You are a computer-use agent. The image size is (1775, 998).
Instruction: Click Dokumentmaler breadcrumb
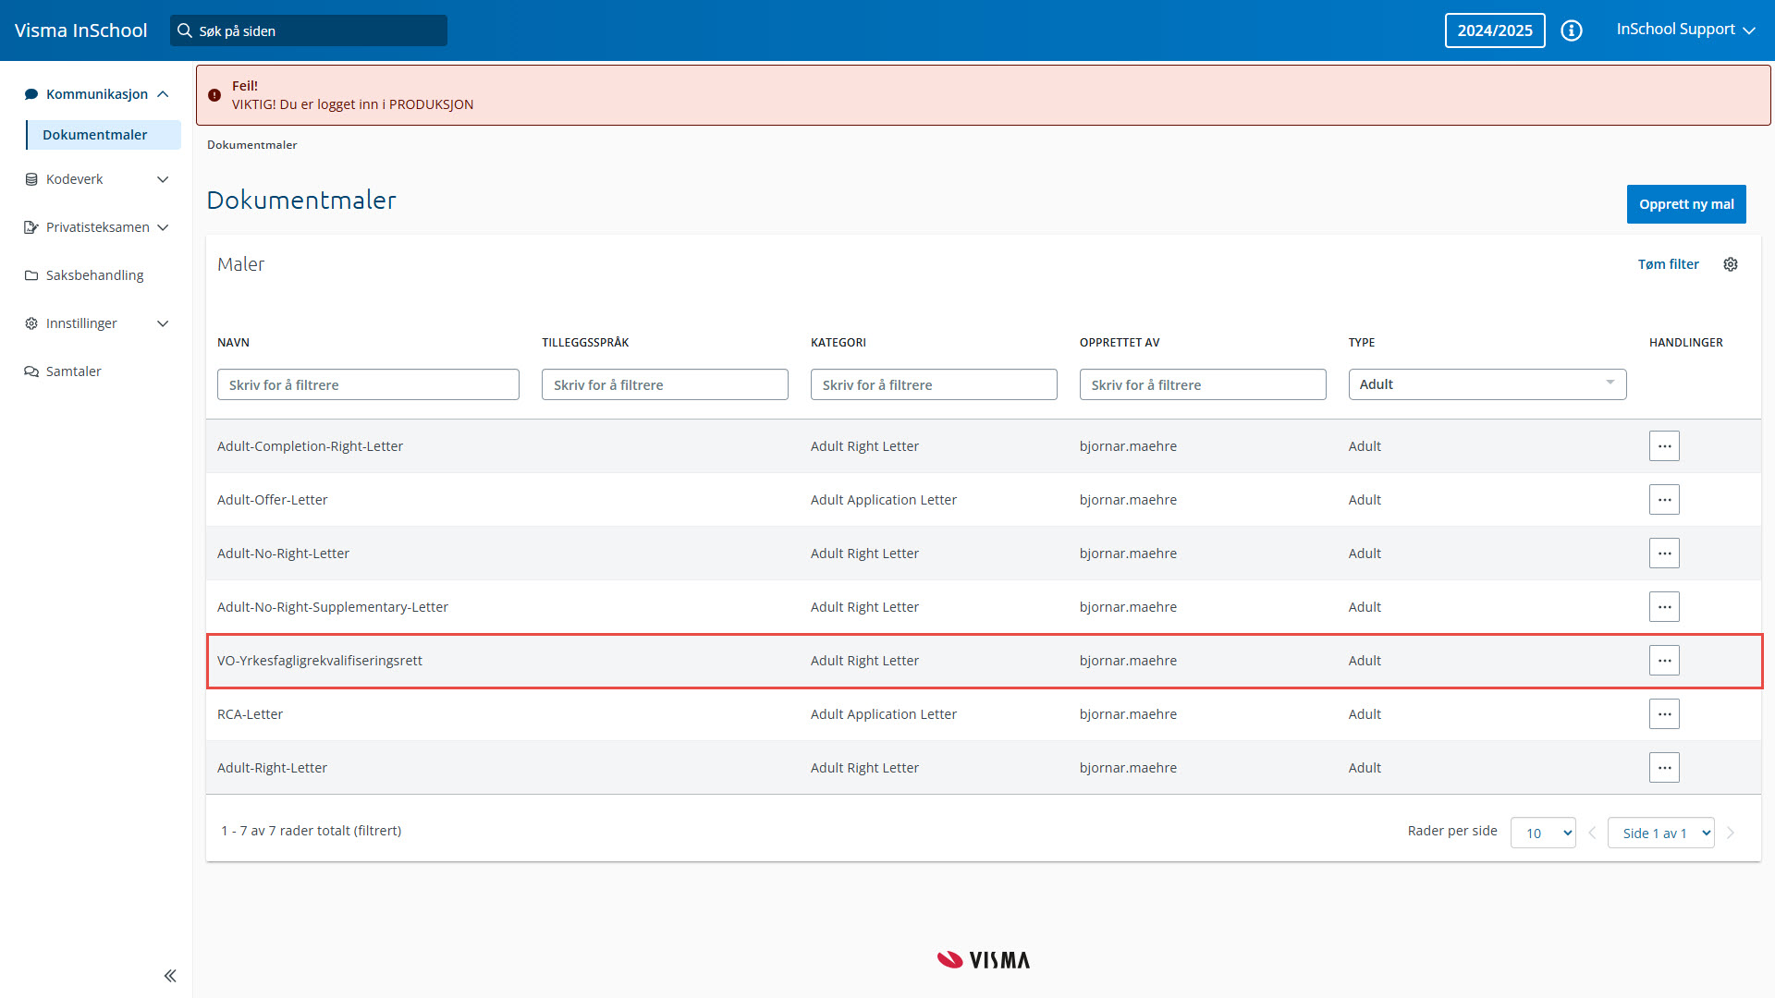[251, 145]
